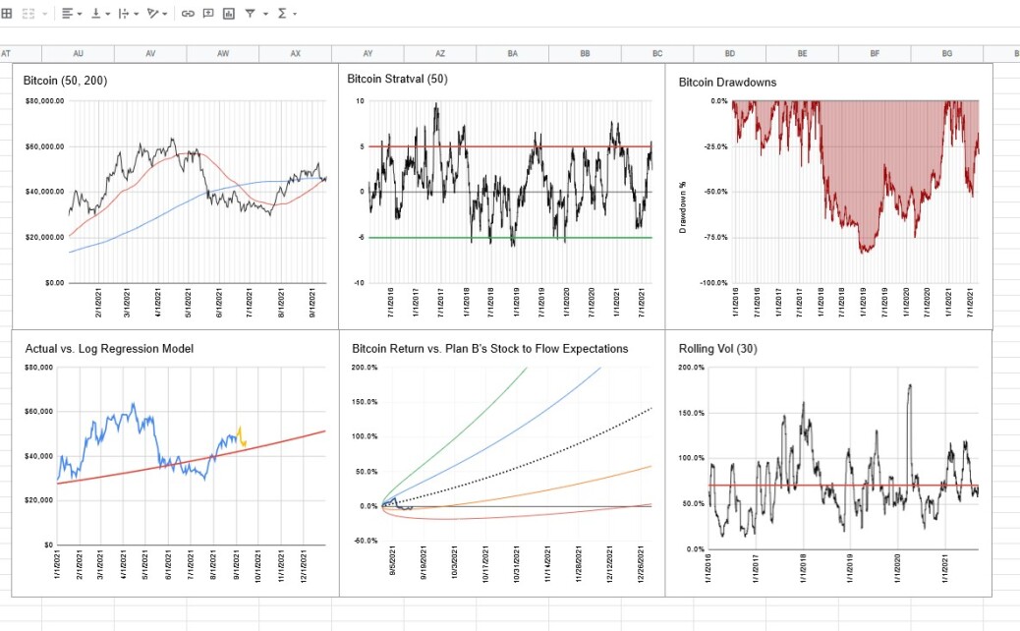Open the text rotation dropdown arrow

coord(164,14)
